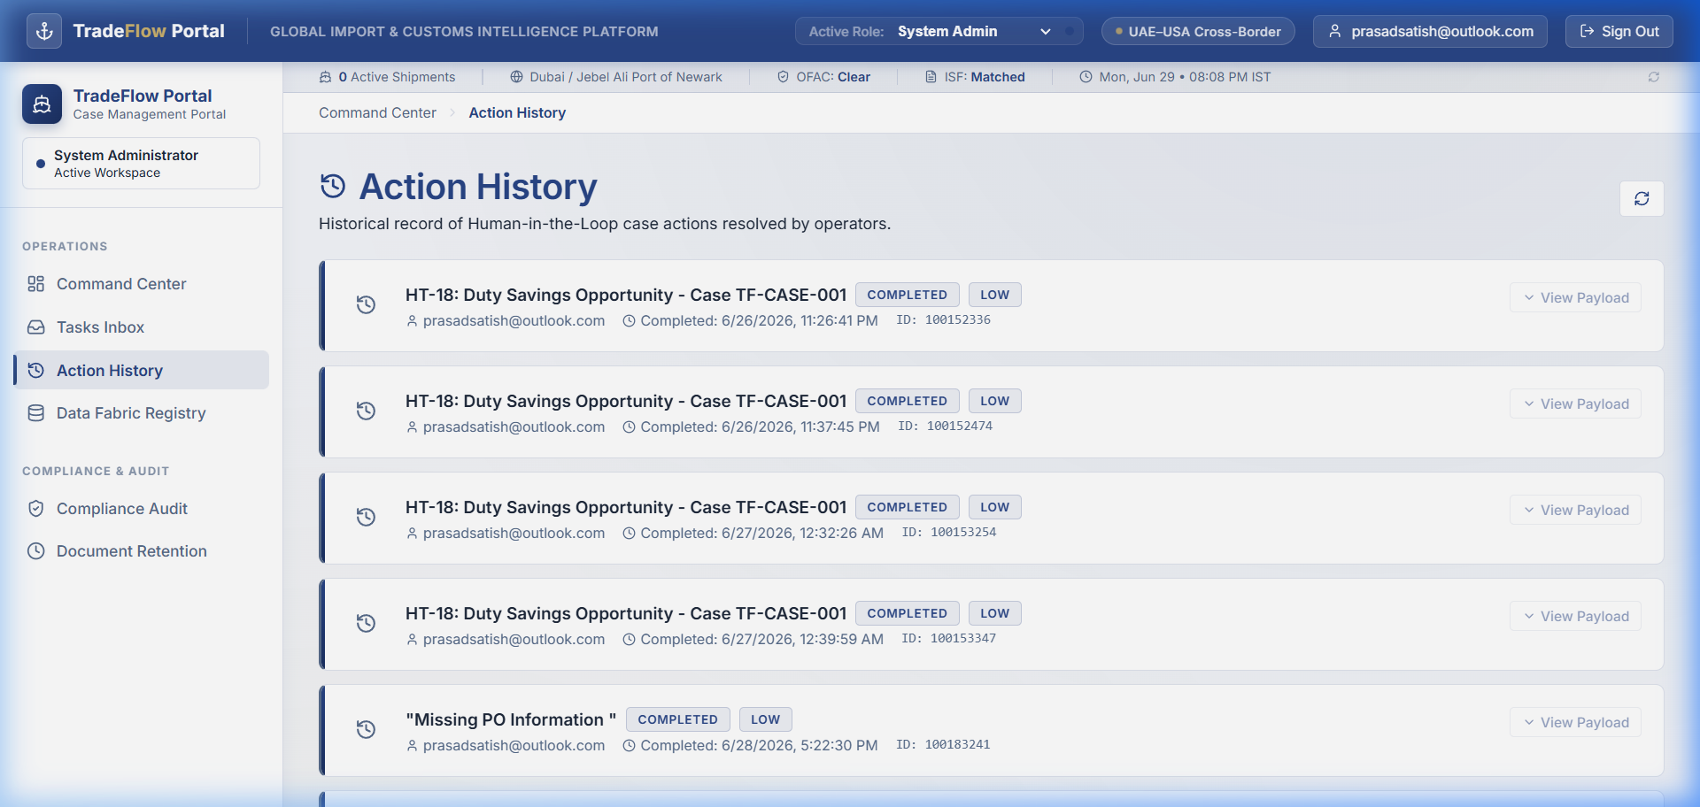Viewport: 1700px width, 807px height.
Task: Expand View Payload for ID 100152474
Action: tap(1575, 403)
